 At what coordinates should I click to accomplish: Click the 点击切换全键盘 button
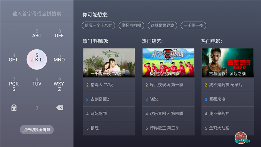click(x=37, y=130)
